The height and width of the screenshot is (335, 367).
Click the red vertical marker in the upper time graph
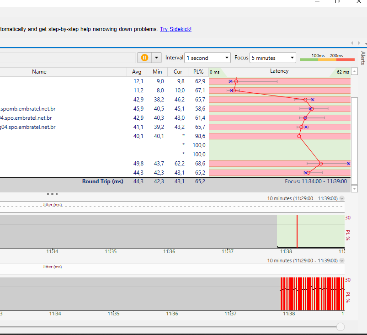coord(297,232)
